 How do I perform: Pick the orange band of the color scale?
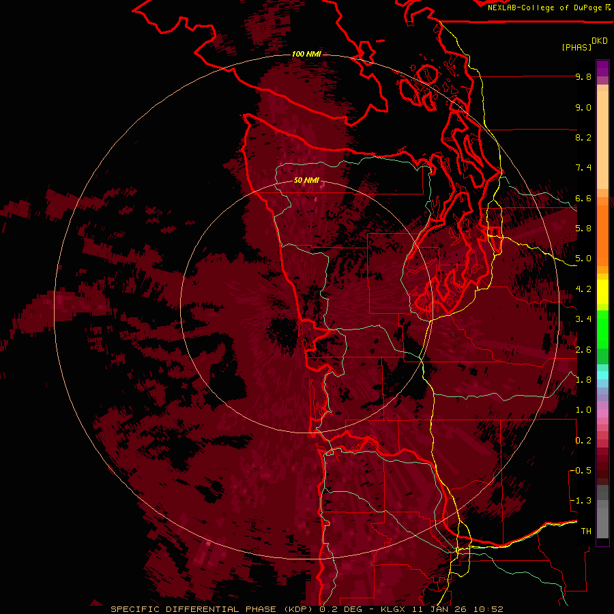[602, 231]
